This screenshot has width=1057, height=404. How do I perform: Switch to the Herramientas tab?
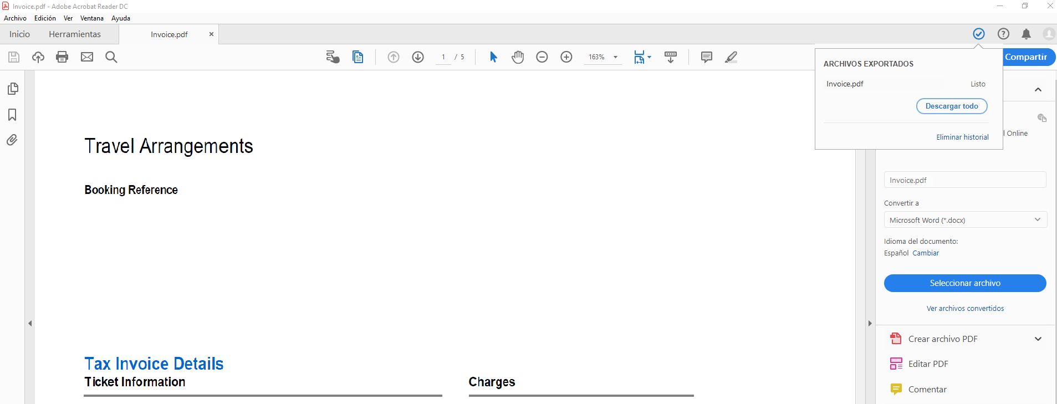[75, 34]
